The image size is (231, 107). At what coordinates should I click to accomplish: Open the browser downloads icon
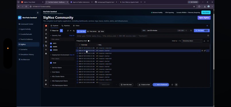[205, 7]
